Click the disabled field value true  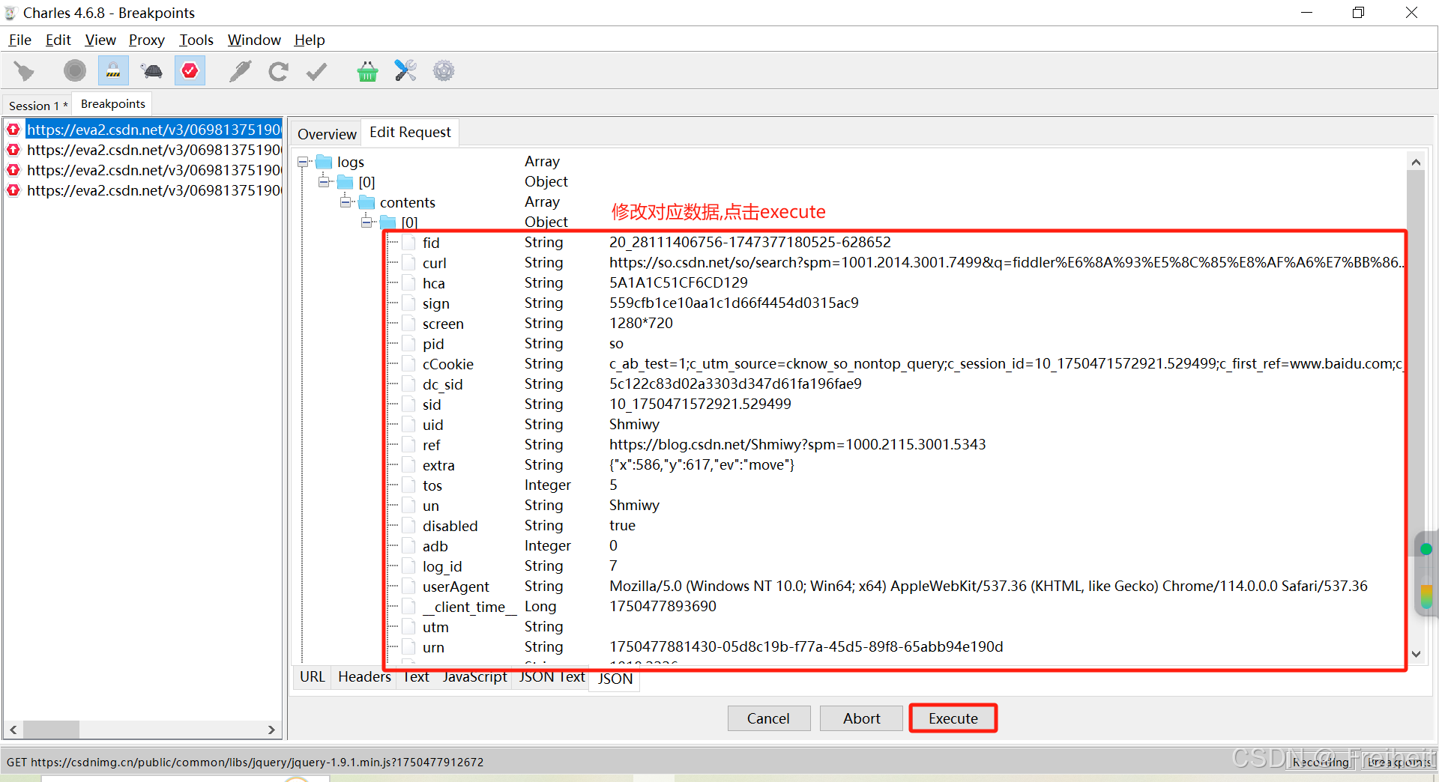[x=622, y=526]
